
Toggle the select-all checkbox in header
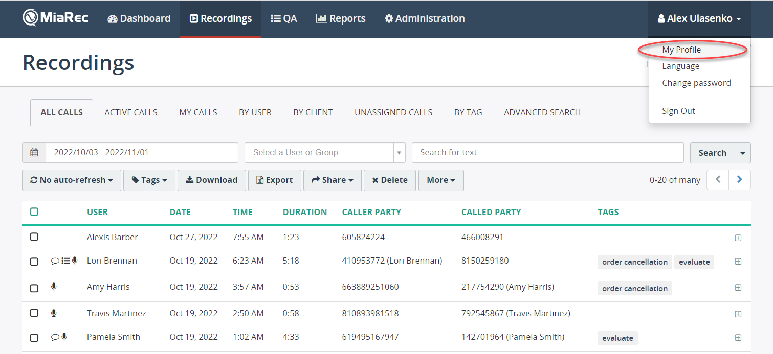click(34, 211)
